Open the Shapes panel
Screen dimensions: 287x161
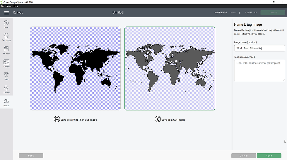coord(6,89)
